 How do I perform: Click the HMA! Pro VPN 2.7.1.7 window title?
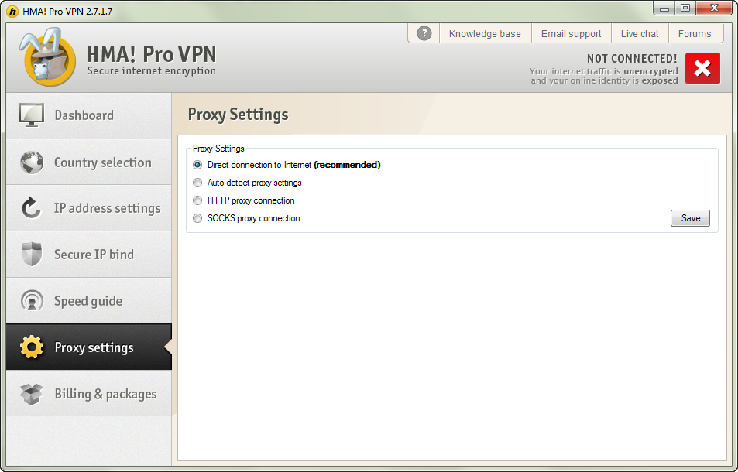[67, 12]
